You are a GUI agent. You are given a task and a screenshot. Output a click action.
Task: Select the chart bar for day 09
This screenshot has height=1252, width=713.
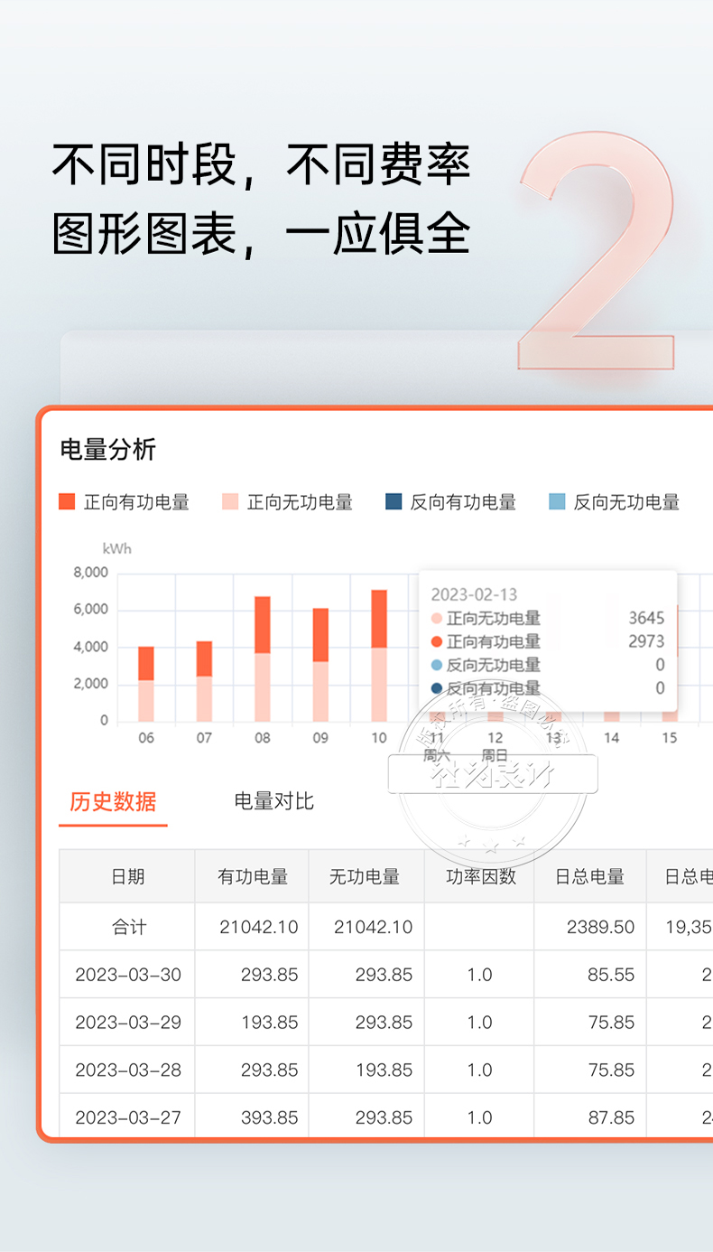(x=320, y=665)
